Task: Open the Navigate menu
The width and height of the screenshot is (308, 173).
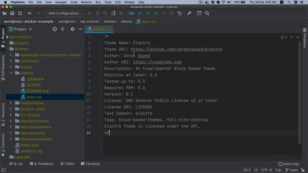Action: pos(61,2)
